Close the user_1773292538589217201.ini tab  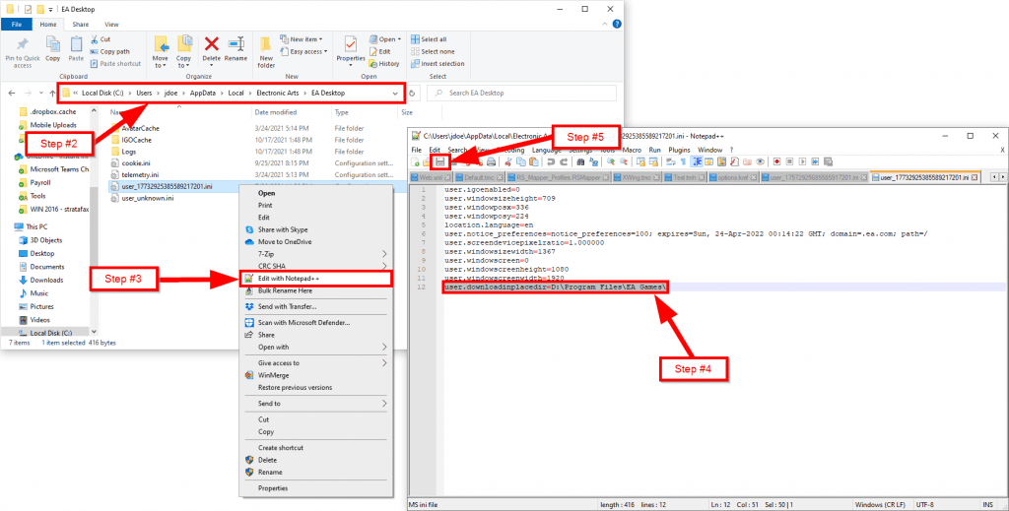coord(975,177)
